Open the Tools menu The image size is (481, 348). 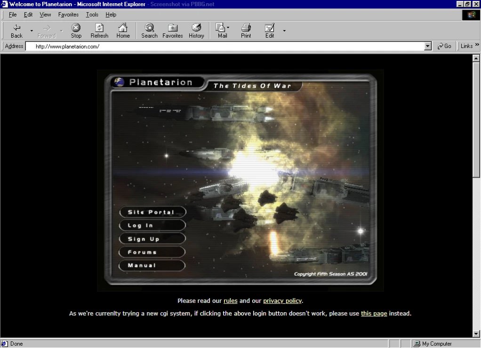coord(92,15)
